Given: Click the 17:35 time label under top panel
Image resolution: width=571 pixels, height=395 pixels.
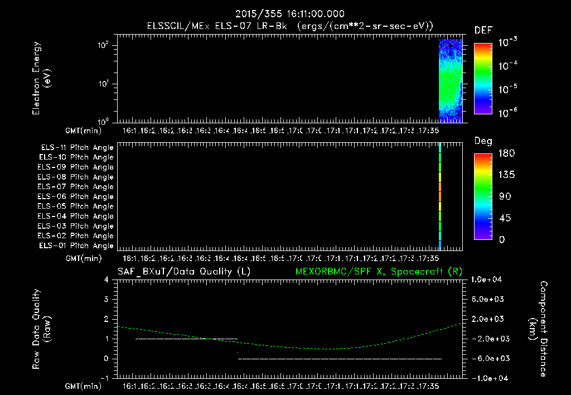Looking at the screenshot, I should (x=428, y=131).
